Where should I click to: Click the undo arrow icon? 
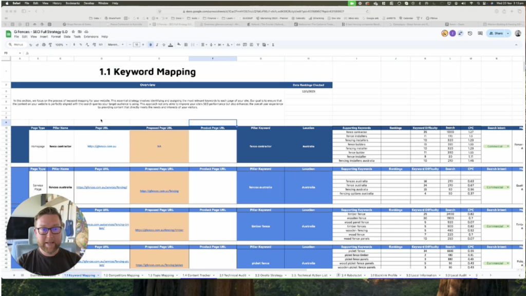pos(31,45)
